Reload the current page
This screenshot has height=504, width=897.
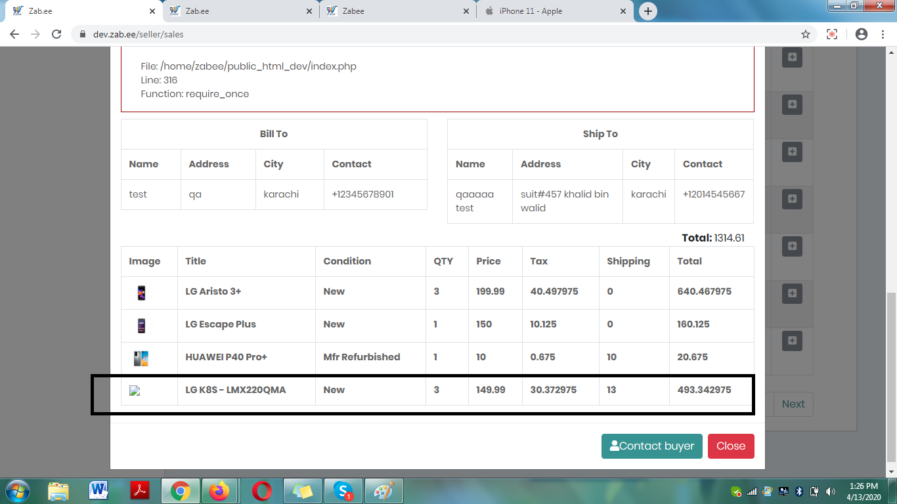click(56, 34)
